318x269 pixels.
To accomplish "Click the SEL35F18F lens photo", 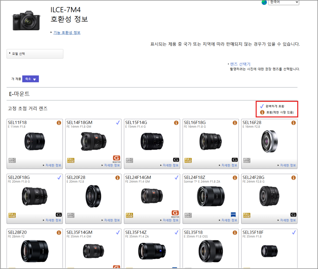I will (269, 251).
